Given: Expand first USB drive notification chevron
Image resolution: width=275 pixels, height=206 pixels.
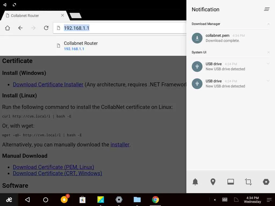Looking at the screenshot, I should click(268, 64).
